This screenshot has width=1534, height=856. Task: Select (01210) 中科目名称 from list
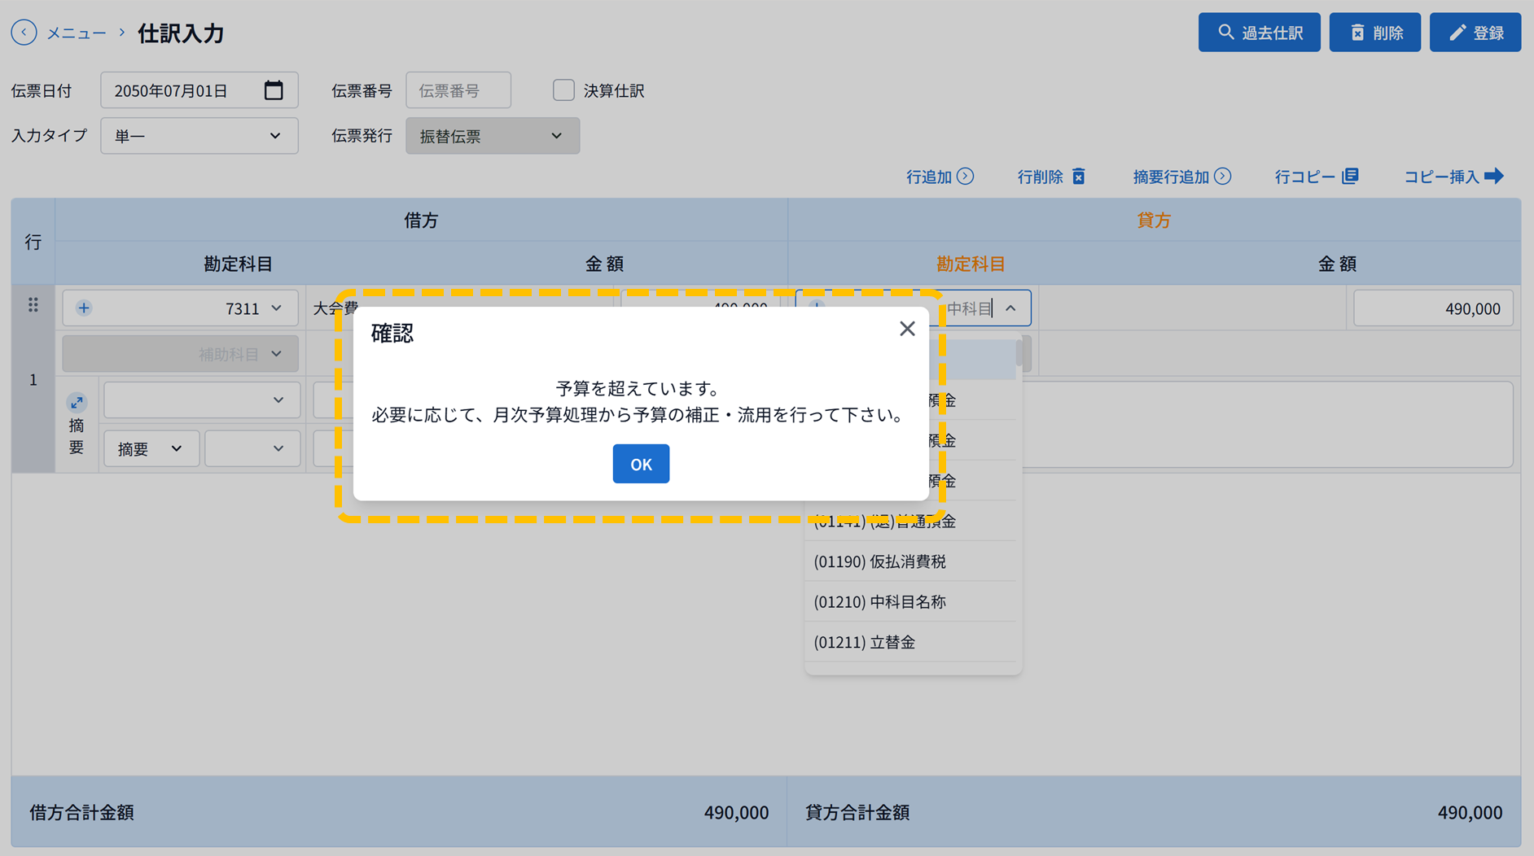pyautogui.click(x=910, y=602)
